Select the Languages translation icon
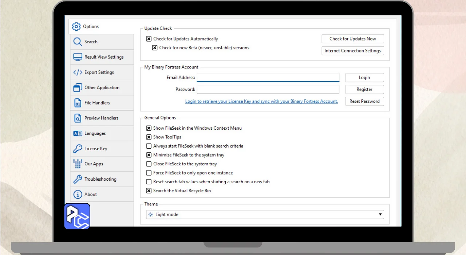Image resolution: width=466 pixels, height=255 pixels. 78,134
